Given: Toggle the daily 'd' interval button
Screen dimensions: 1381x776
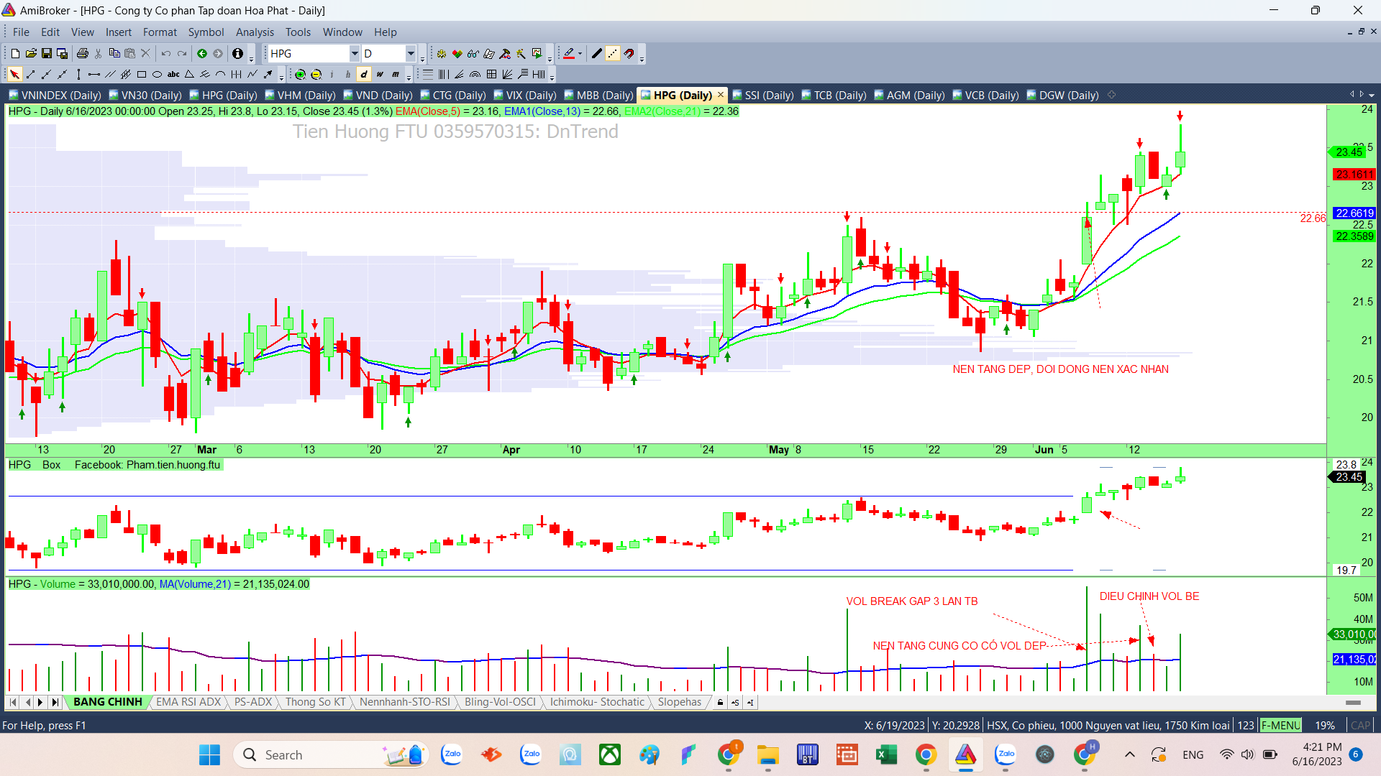Looking at the screenshot, I should pyautogui.click(x=364, y=74).
